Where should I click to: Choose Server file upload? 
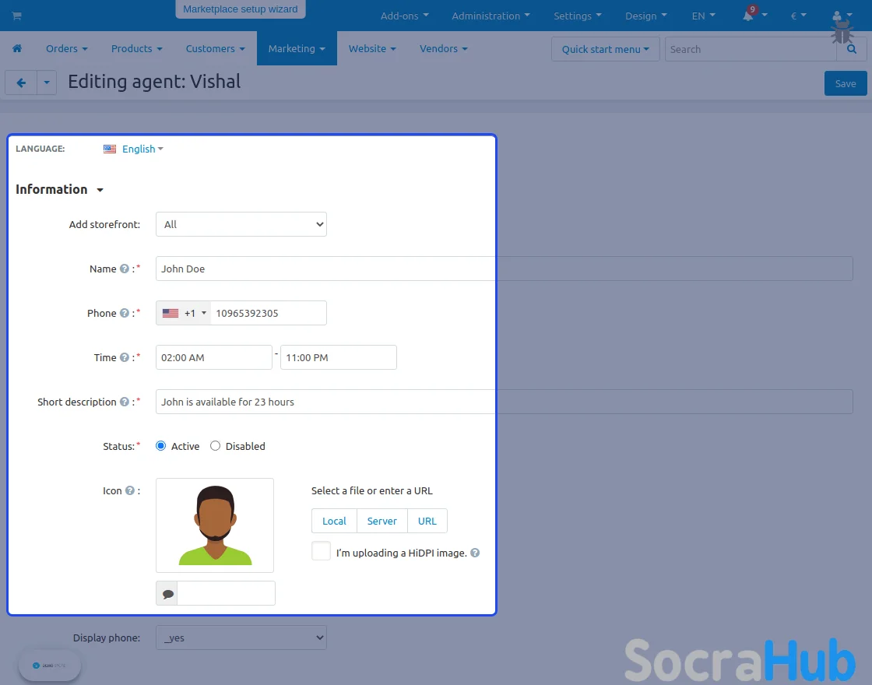[x=382, y=521]
